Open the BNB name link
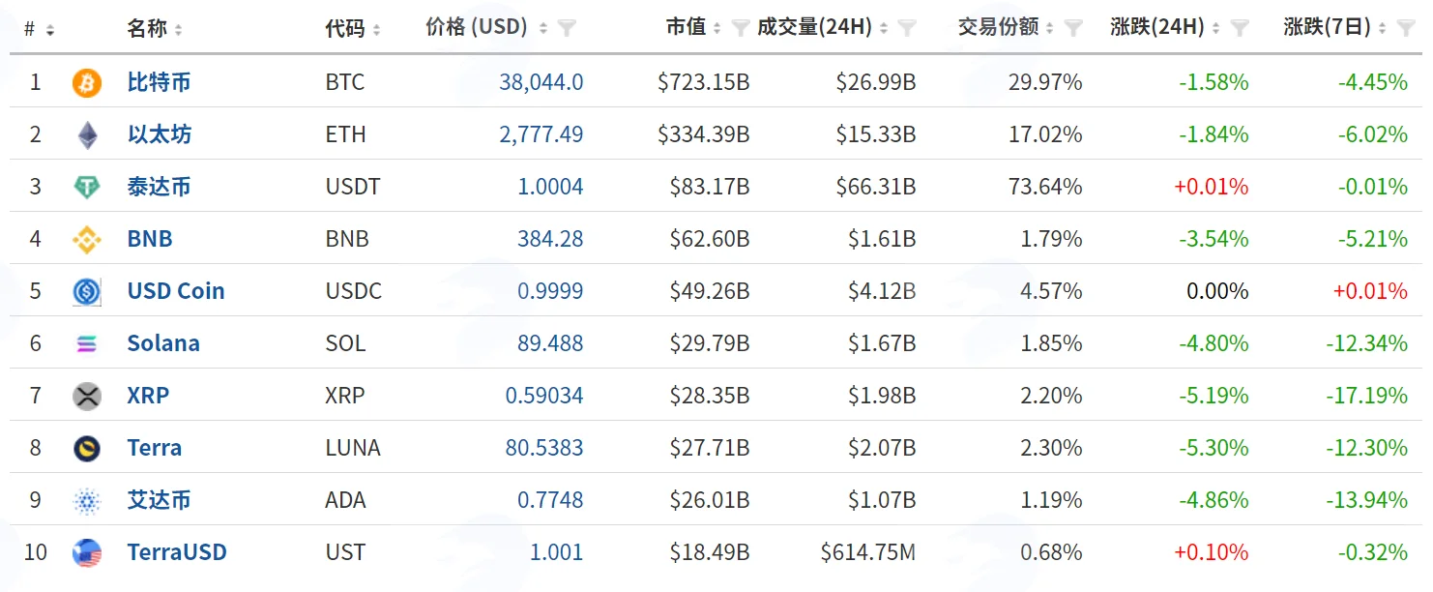Viewport: 1433px width, 592px height. pos(150,239)
